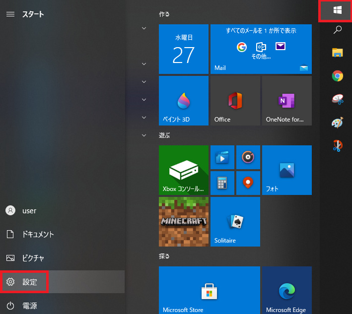352x314 pixels.
Task: Open the フォト tile
Action: pyautogui.click(x=287, y=170)
